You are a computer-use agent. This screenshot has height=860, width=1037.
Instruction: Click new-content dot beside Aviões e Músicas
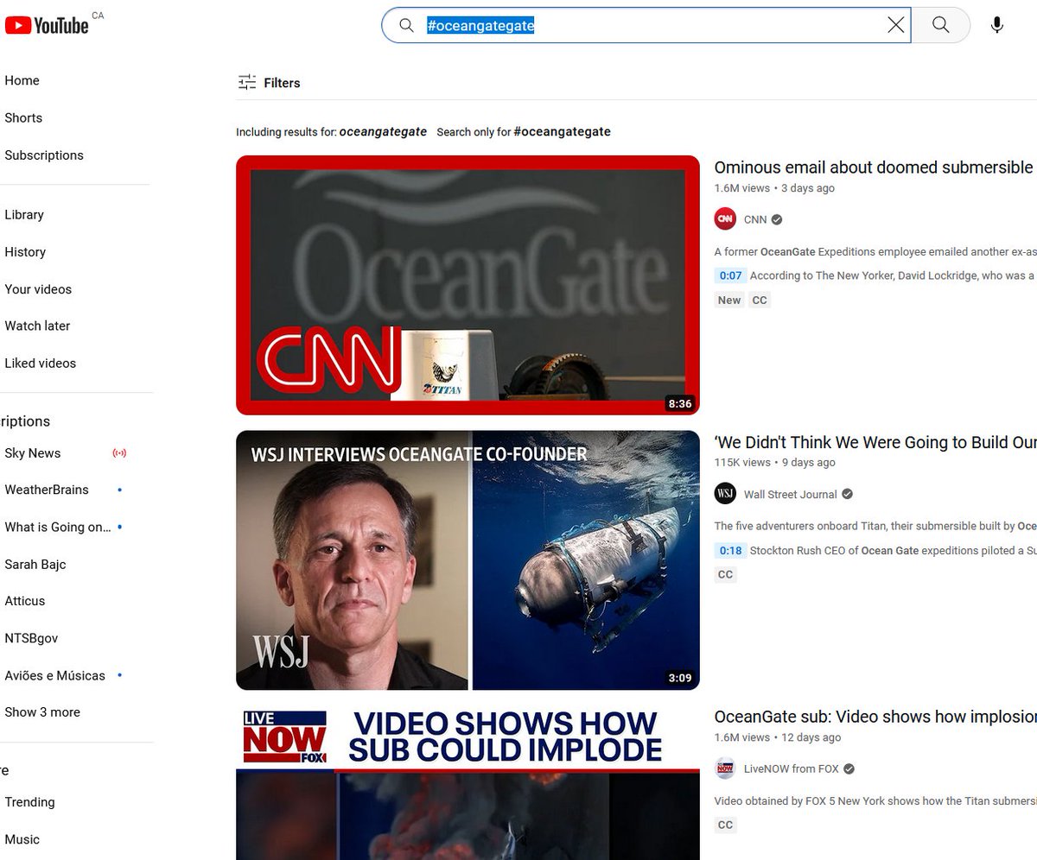[x=120, y=675]
